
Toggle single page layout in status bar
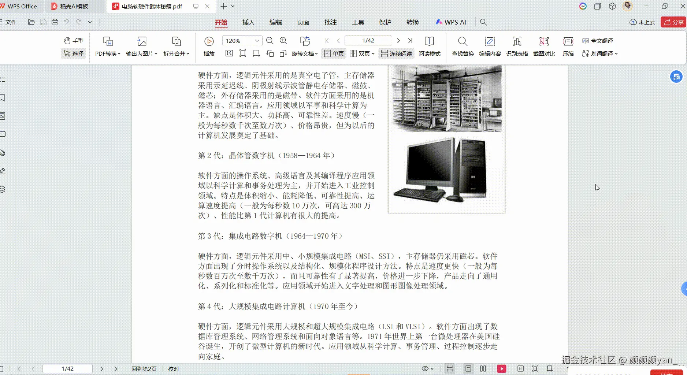pyautogui.click(x=468, y=369)
